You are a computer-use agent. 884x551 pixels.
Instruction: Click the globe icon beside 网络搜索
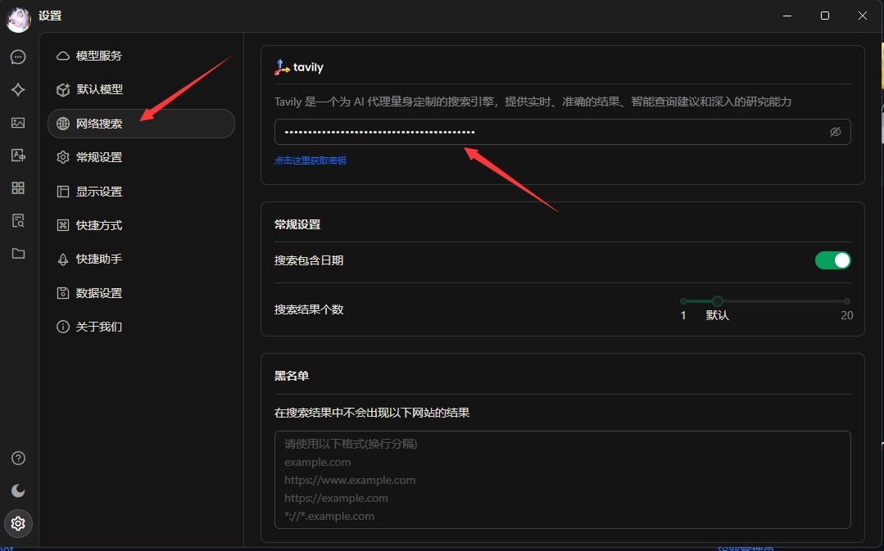point(63,124)
